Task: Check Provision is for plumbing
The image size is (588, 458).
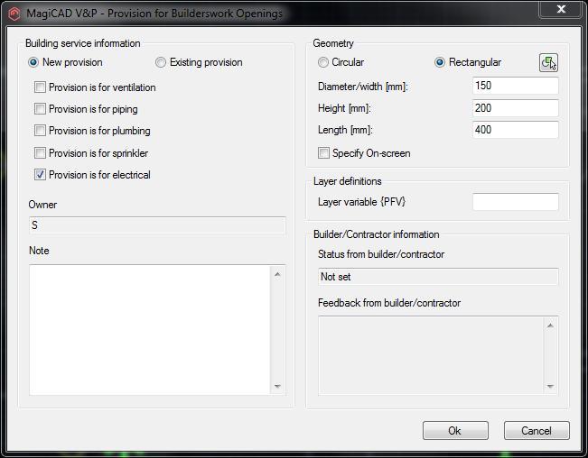Action: [x=40, y=131]
